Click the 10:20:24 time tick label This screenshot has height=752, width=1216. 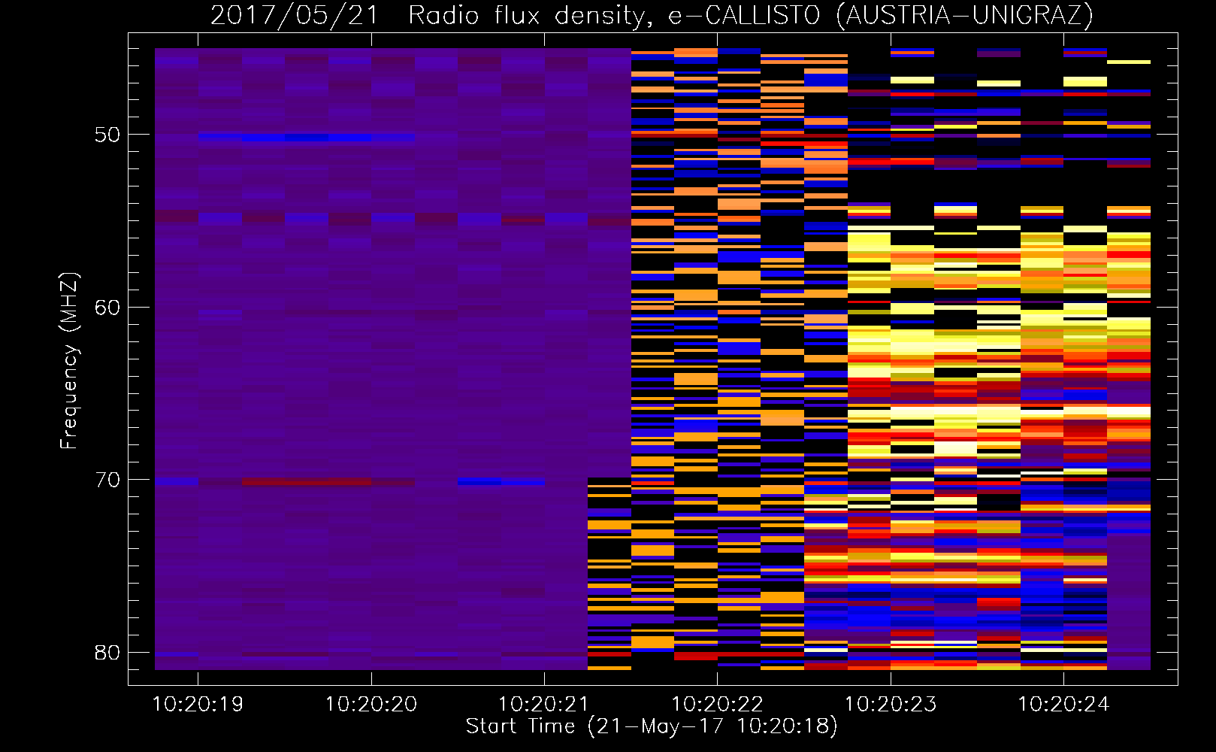pos(1063,705)
